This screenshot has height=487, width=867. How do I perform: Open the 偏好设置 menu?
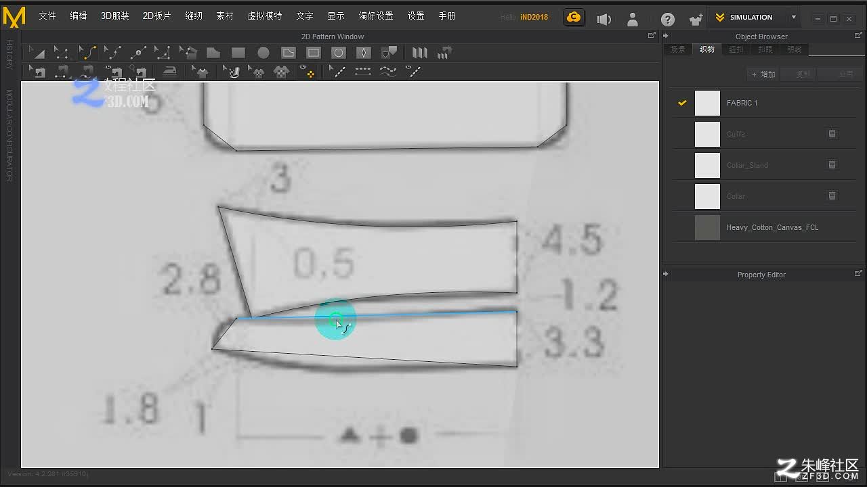pyautogui.click(x=376, y=16)
